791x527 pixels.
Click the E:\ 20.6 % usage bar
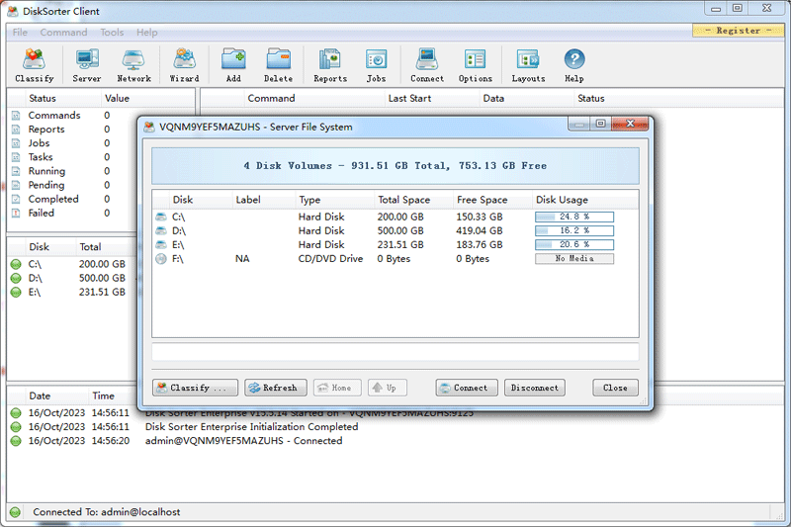[x=574, y=244]
